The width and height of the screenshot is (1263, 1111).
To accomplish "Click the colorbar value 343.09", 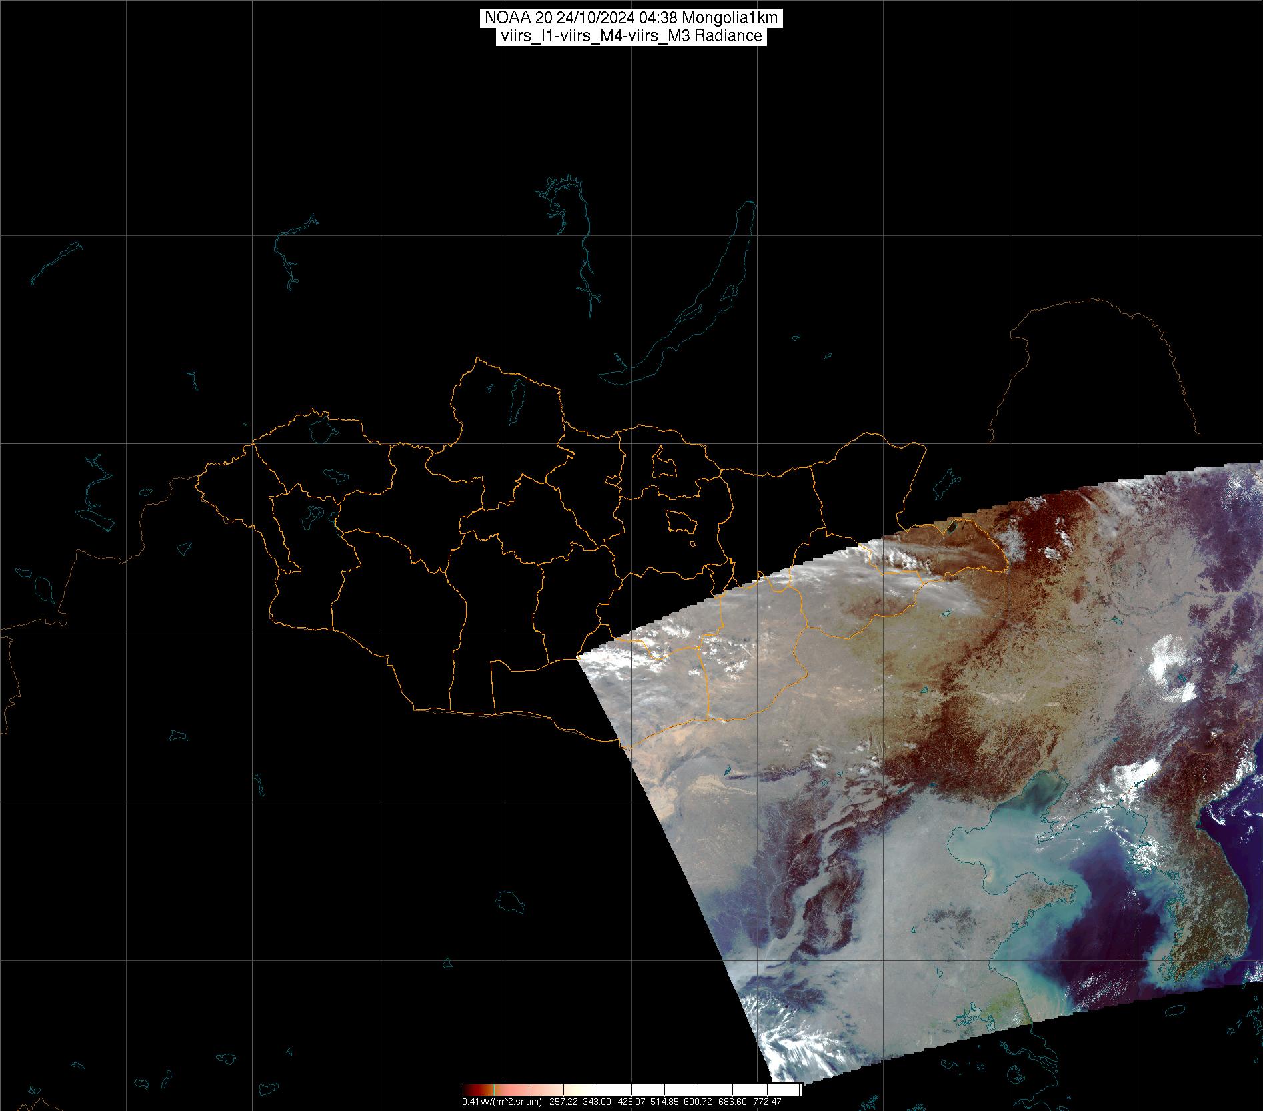I will click(x=597, y=1102).
